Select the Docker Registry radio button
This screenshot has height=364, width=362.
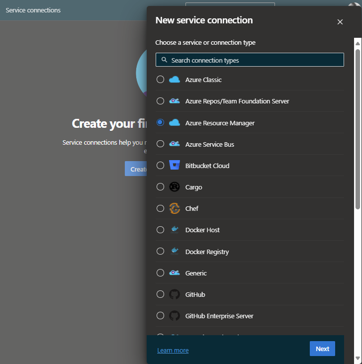click(160, 252)
